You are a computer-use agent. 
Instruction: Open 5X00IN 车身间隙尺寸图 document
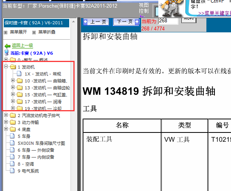tap(42, 143)
